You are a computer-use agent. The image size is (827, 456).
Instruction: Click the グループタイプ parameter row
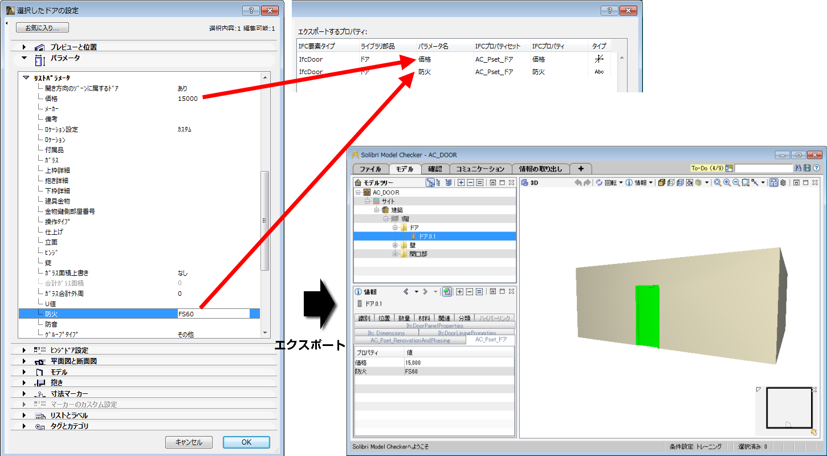pos(139,335)
